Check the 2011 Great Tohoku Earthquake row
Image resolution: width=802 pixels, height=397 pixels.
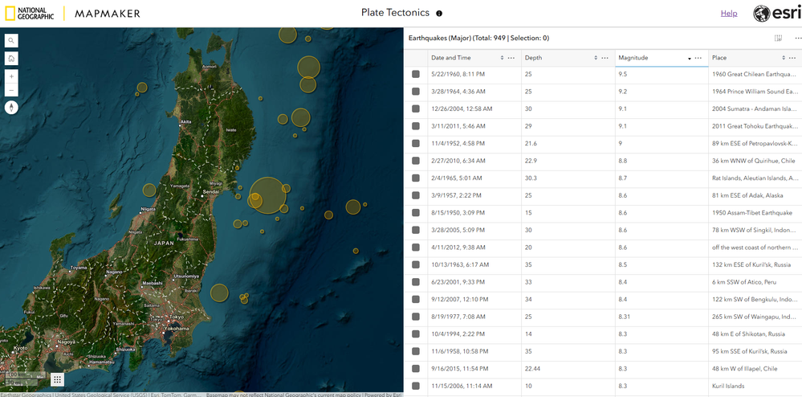pos(416,126)
